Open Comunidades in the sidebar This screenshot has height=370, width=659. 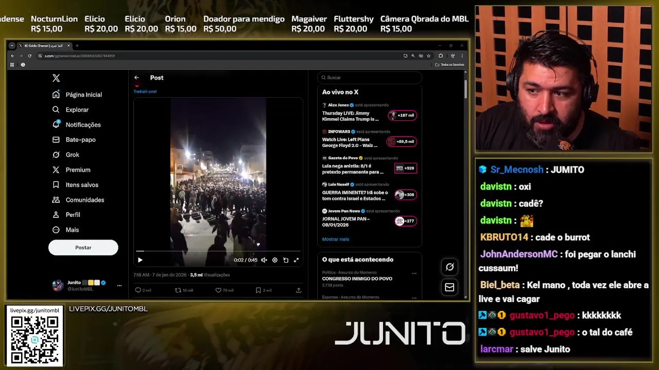point(78,199)
